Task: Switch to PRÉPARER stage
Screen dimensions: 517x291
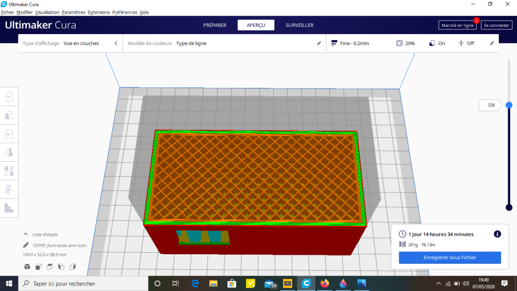Action: [x=215, y=25]
